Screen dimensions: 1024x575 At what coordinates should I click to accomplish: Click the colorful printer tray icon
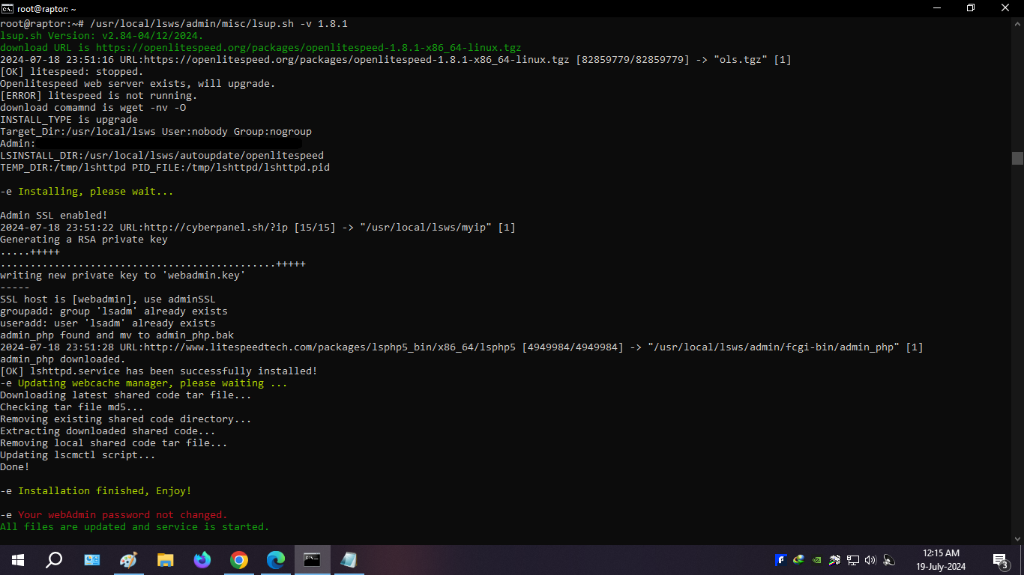pos(834,560)
